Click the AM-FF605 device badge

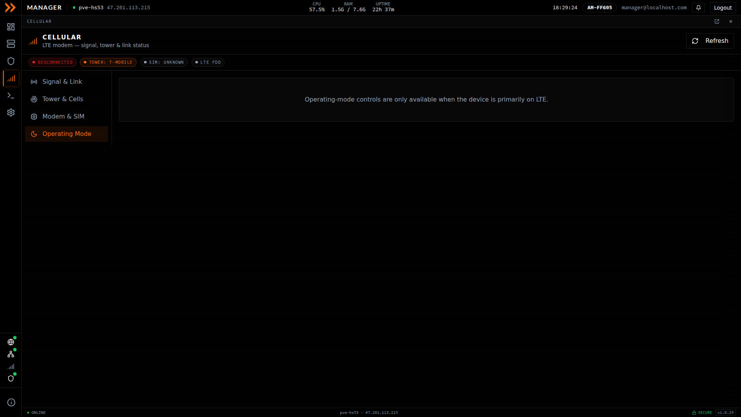pos(599,8)
